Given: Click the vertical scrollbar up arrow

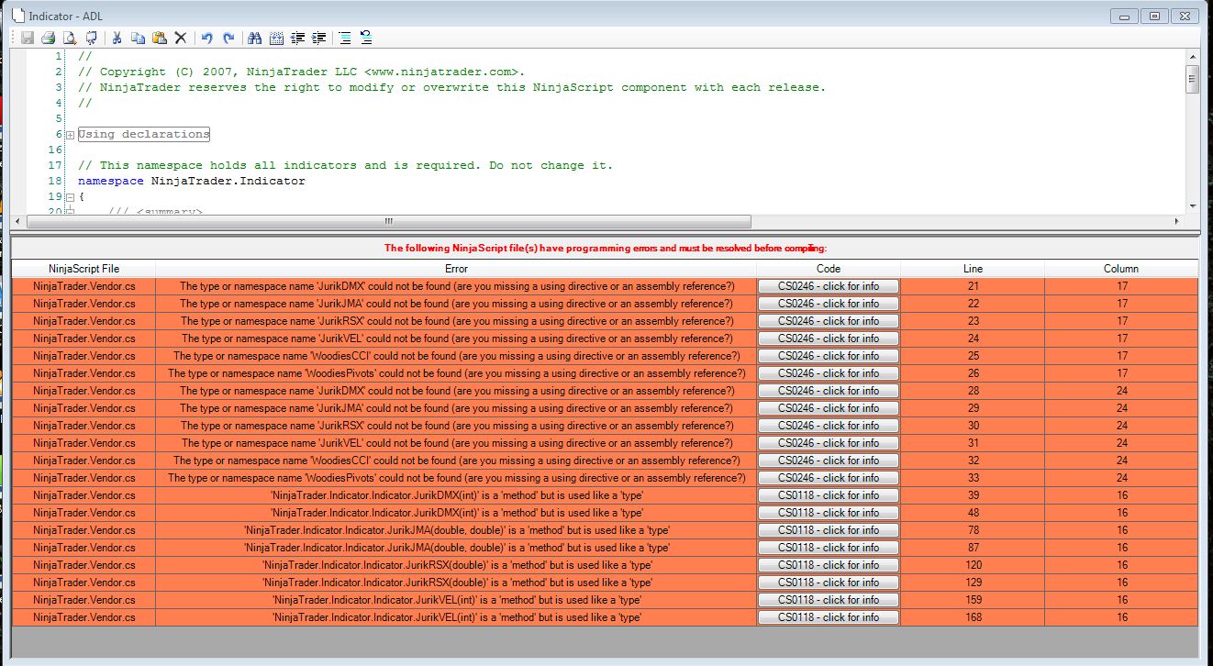Looking at the screenshot, I should (1192, 57).
